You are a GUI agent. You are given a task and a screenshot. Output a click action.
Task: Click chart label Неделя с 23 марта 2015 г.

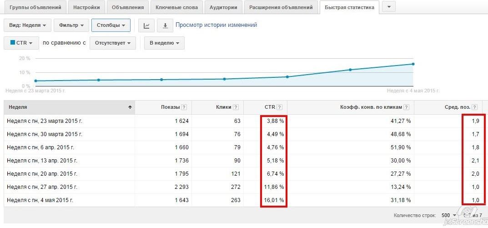pyautogui.click(x=36, y=91)
